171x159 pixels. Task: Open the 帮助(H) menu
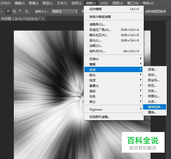148,3
